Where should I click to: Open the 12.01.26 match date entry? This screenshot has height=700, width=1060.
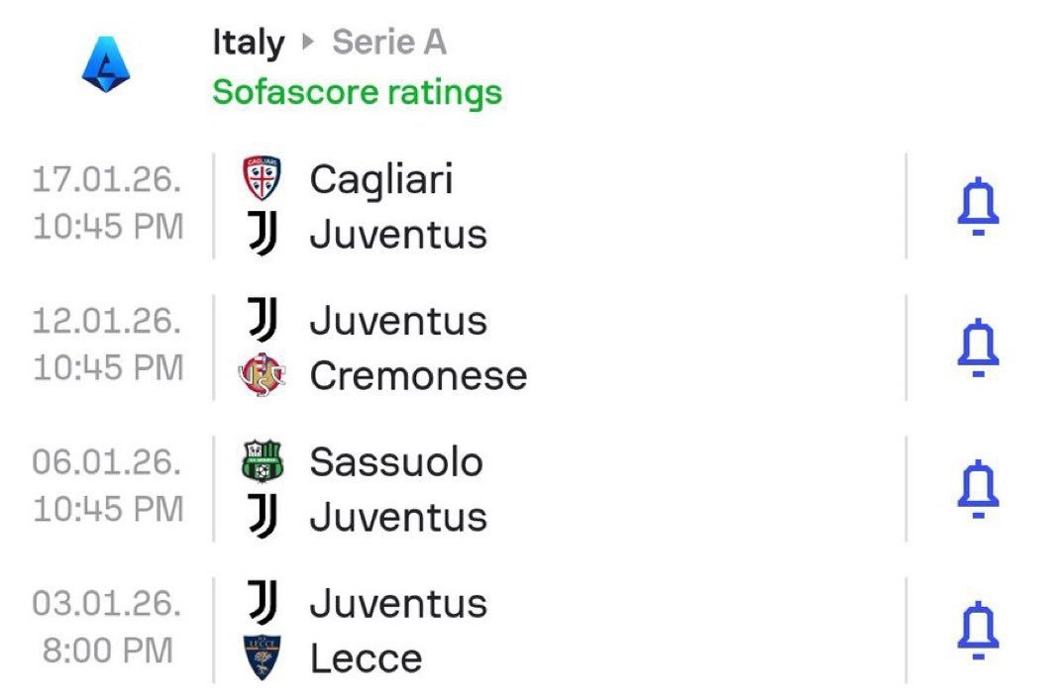tap(107, 321)
